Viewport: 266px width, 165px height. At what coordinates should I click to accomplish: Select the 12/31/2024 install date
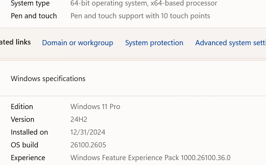88,132
